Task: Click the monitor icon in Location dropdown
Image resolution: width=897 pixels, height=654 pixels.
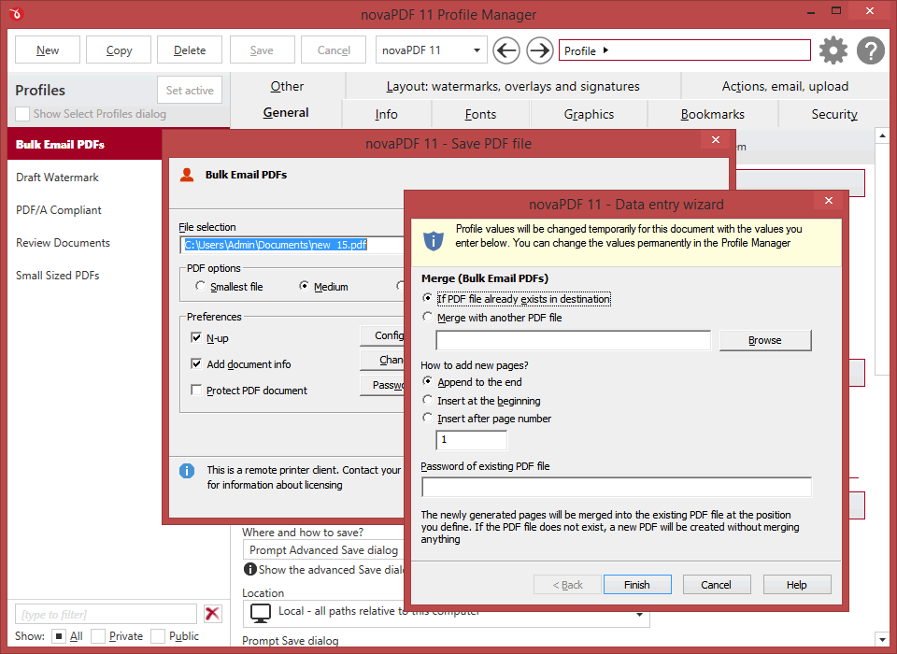Action: pos(261,614)
